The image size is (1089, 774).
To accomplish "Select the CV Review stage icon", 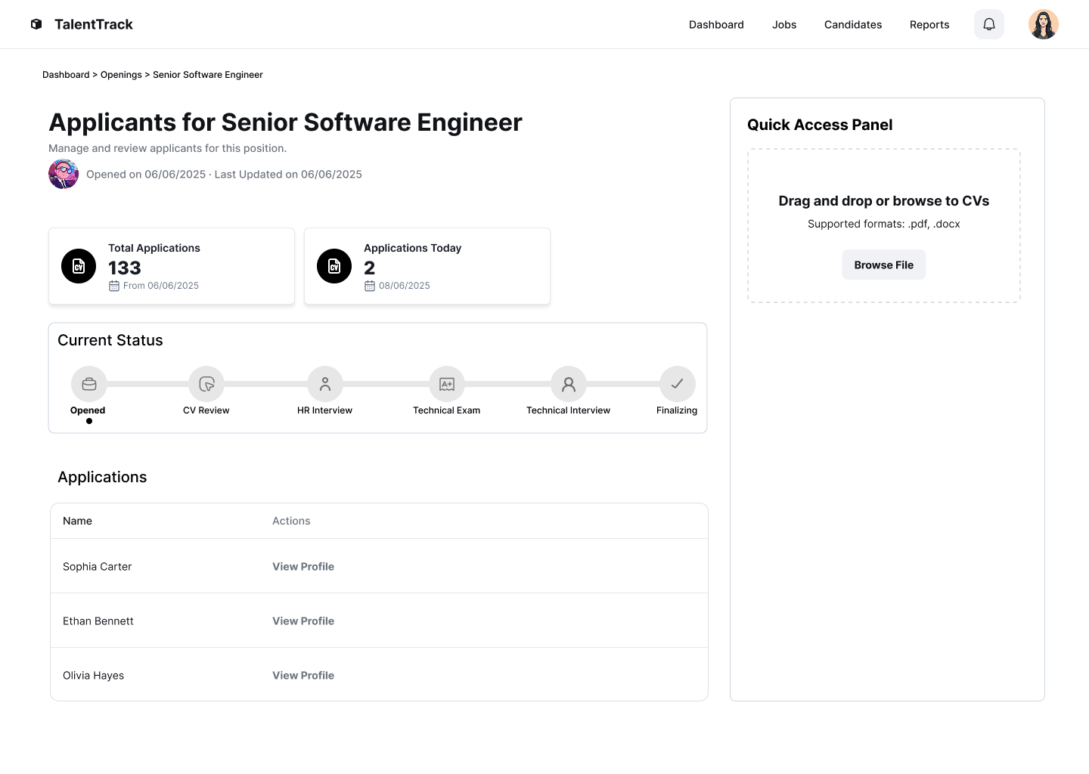I will click(206, 384).
